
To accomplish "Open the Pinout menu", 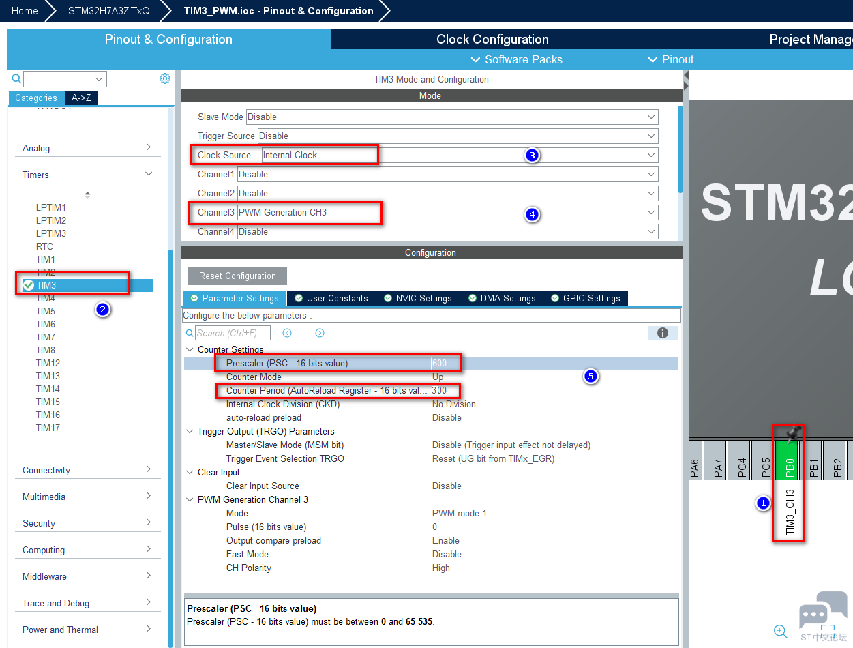I will [671, 59].
